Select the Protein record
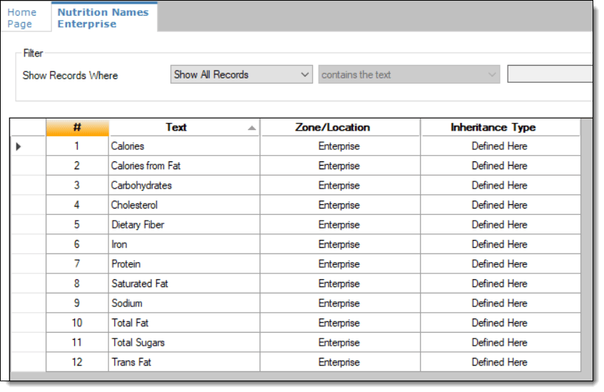 (126, 264)
